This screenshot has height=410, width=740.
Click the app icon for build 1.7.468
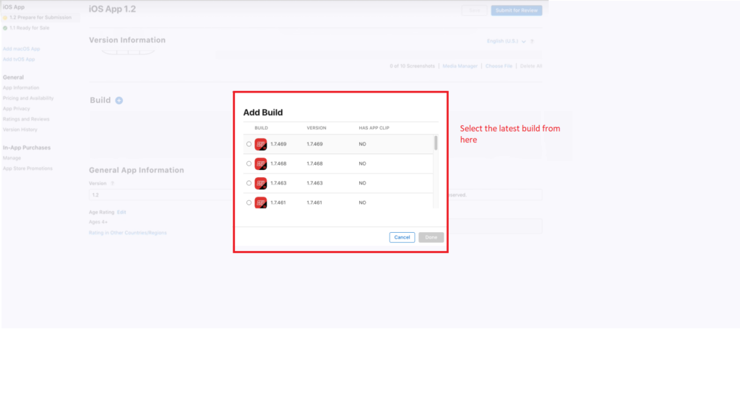tap(260, 163)
